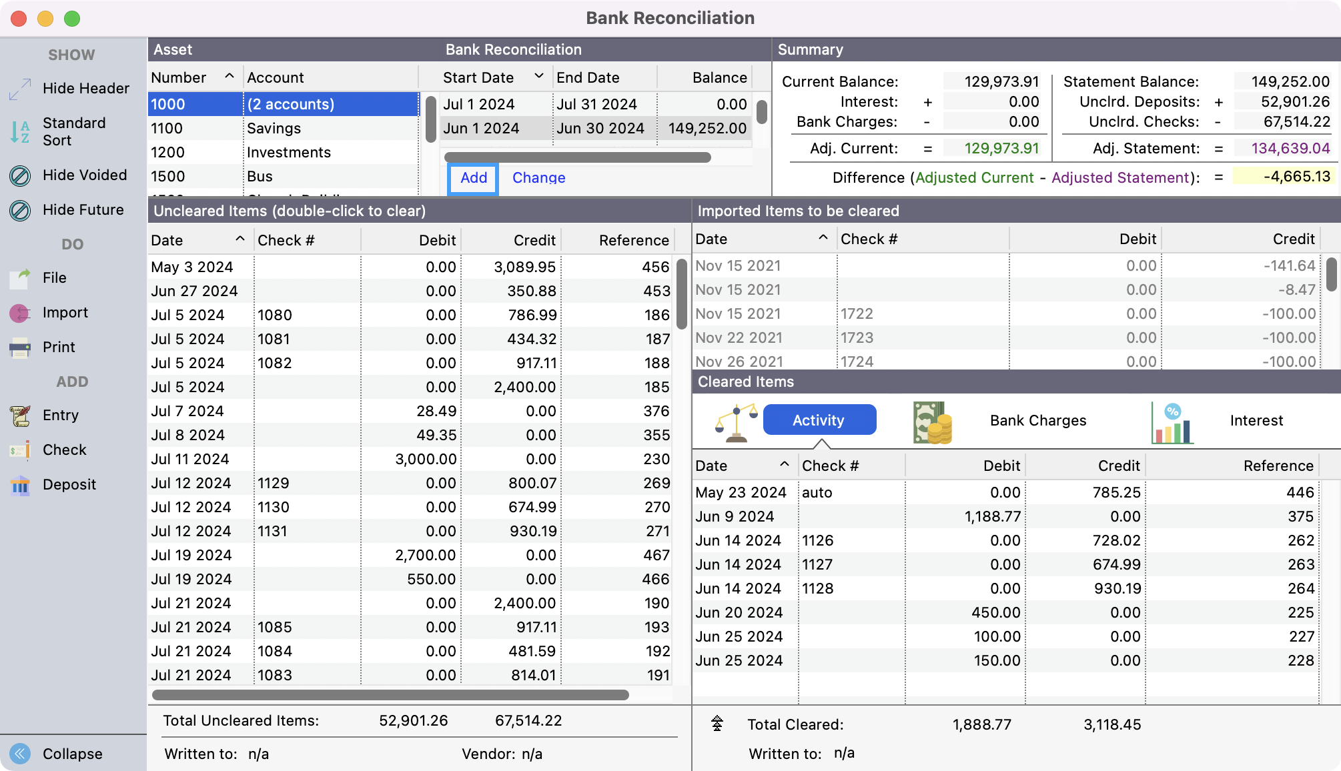
Task: Collapse the sidebar with chevron button
Action: [20, 754]
